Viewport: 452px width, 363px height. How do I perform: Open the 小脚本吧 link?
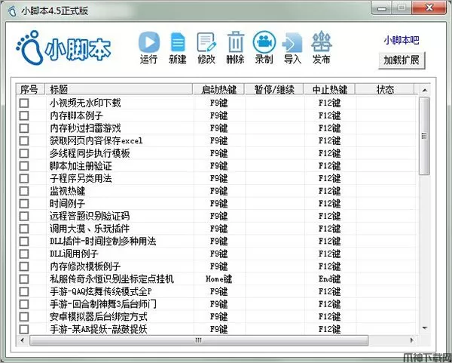pyautogui.click(x=402, y=40)
